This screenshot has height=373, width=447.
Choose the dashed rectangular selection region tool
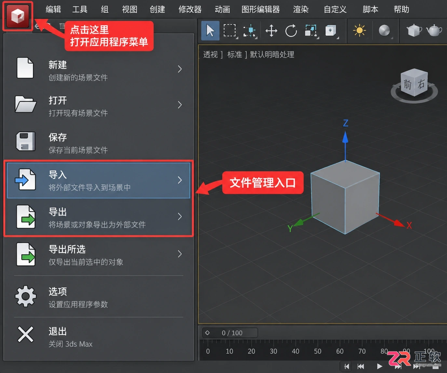[230, 31]
